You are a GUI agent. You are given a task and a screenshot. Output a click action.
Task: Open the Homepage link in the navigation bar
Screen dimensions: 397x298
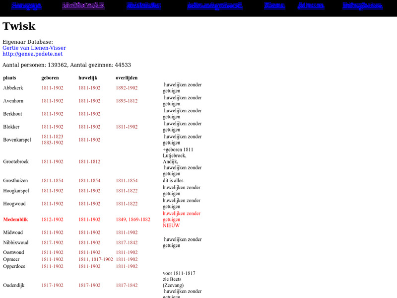pos(27,5)
